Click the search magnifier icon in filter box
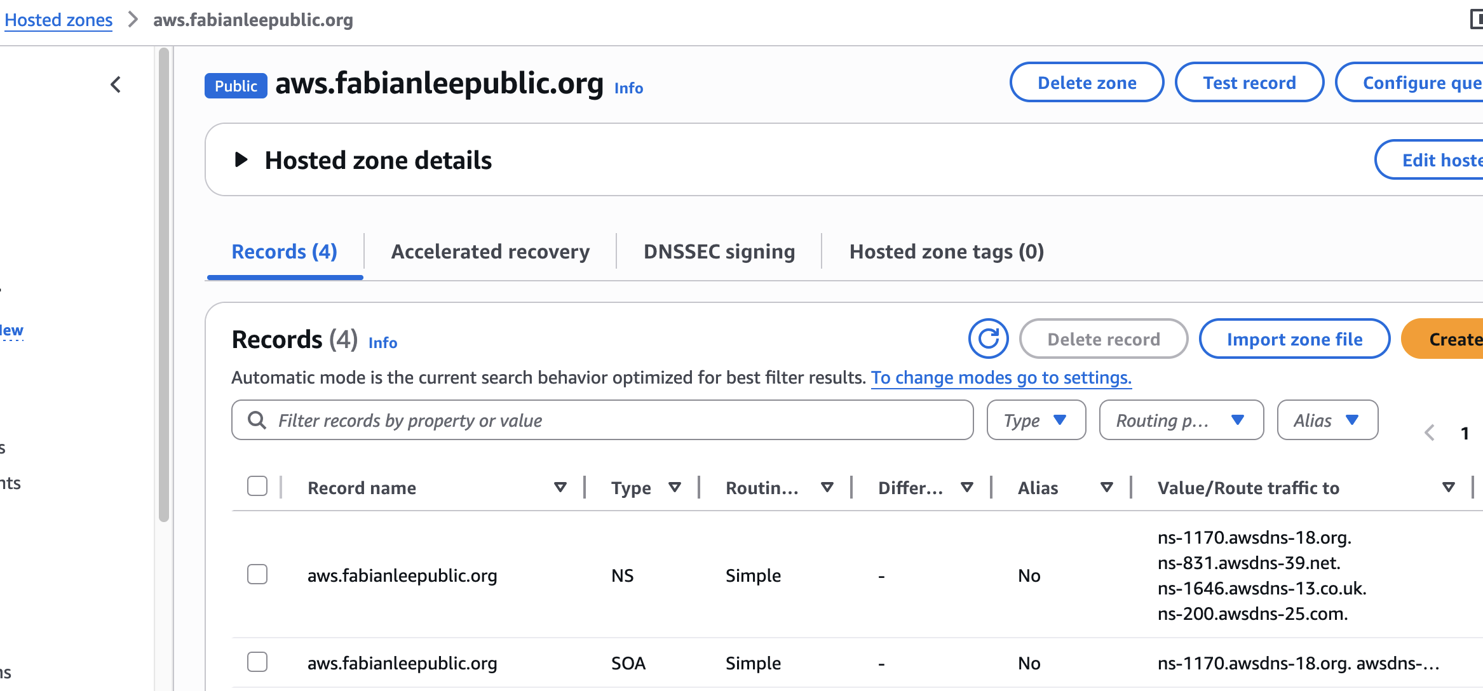 [257, 420]
